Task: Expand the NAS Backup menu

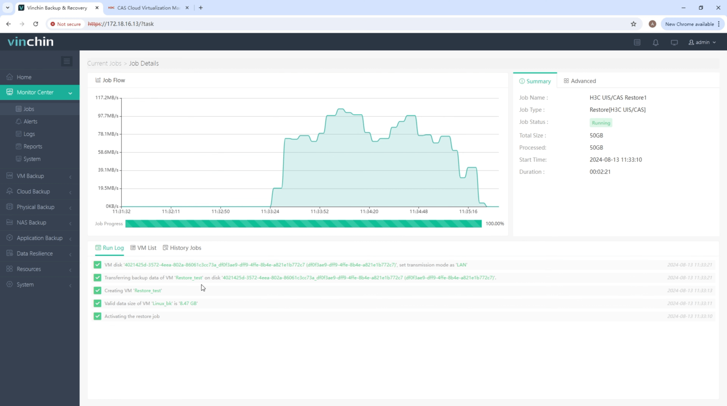Action: pos(40,222)
